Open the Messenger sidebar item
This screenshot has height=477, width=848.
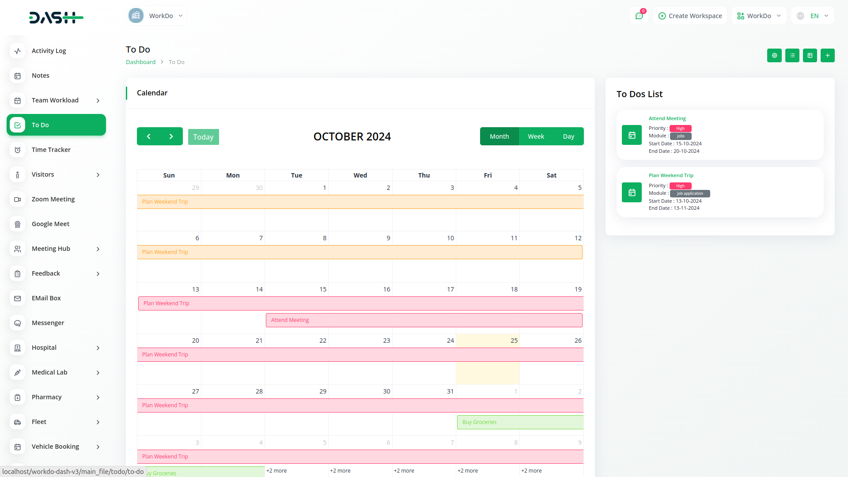(48, 323)
